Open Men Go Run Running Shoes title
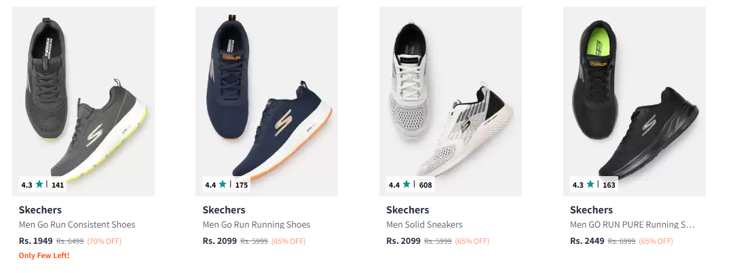 click(256, 225)
